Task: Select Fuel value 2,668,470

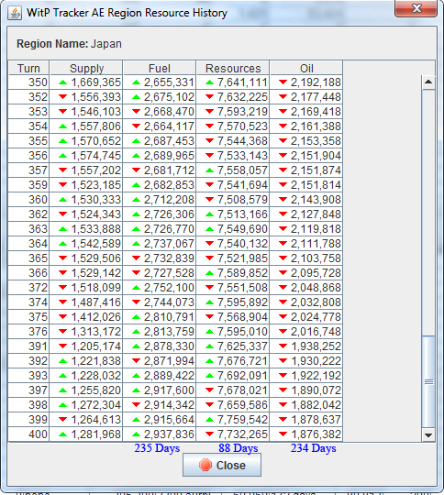Action: pos(160,112)
